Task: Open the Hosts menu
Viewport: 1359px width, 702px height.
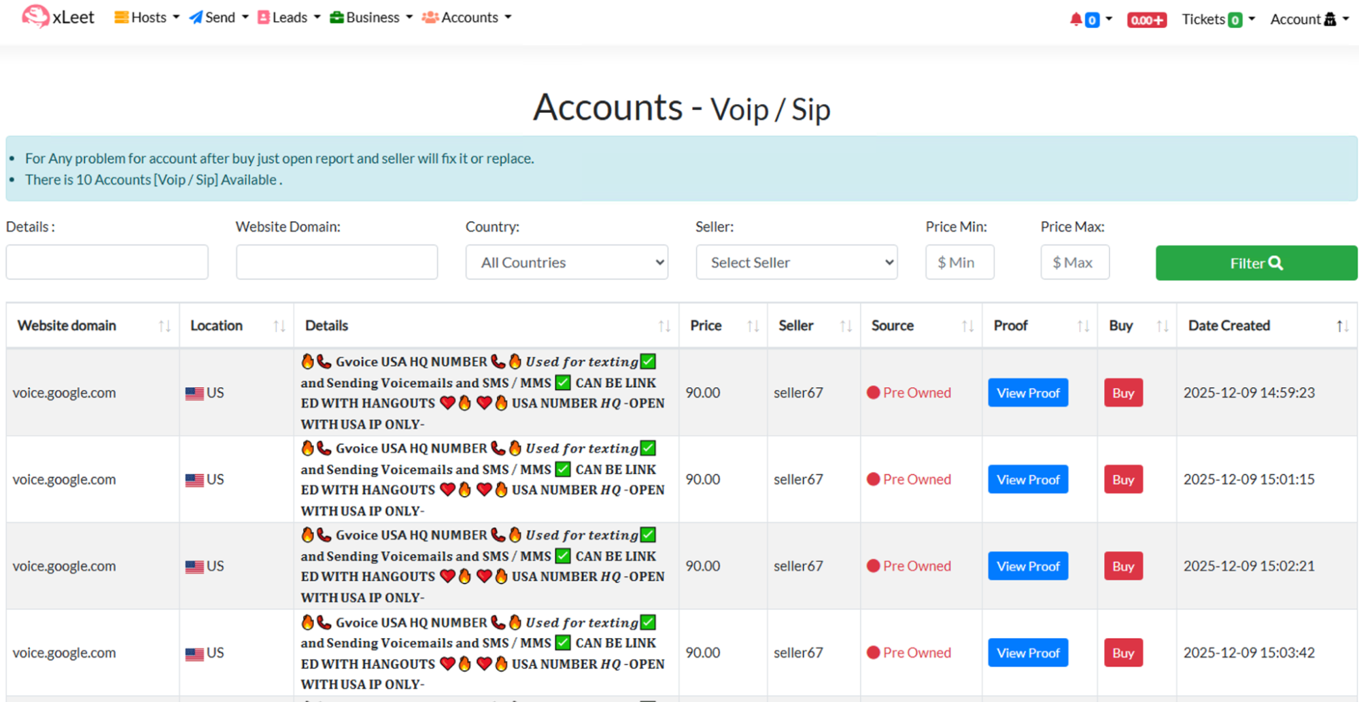Action: click(147, 17)
